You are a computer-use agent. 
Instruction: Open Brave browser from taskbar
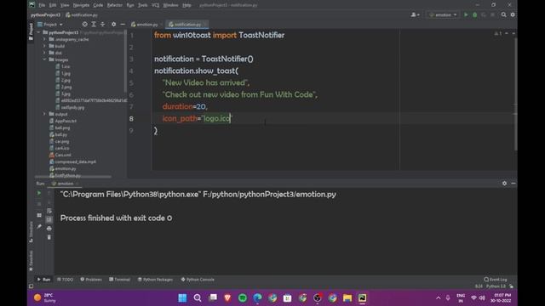227,298
